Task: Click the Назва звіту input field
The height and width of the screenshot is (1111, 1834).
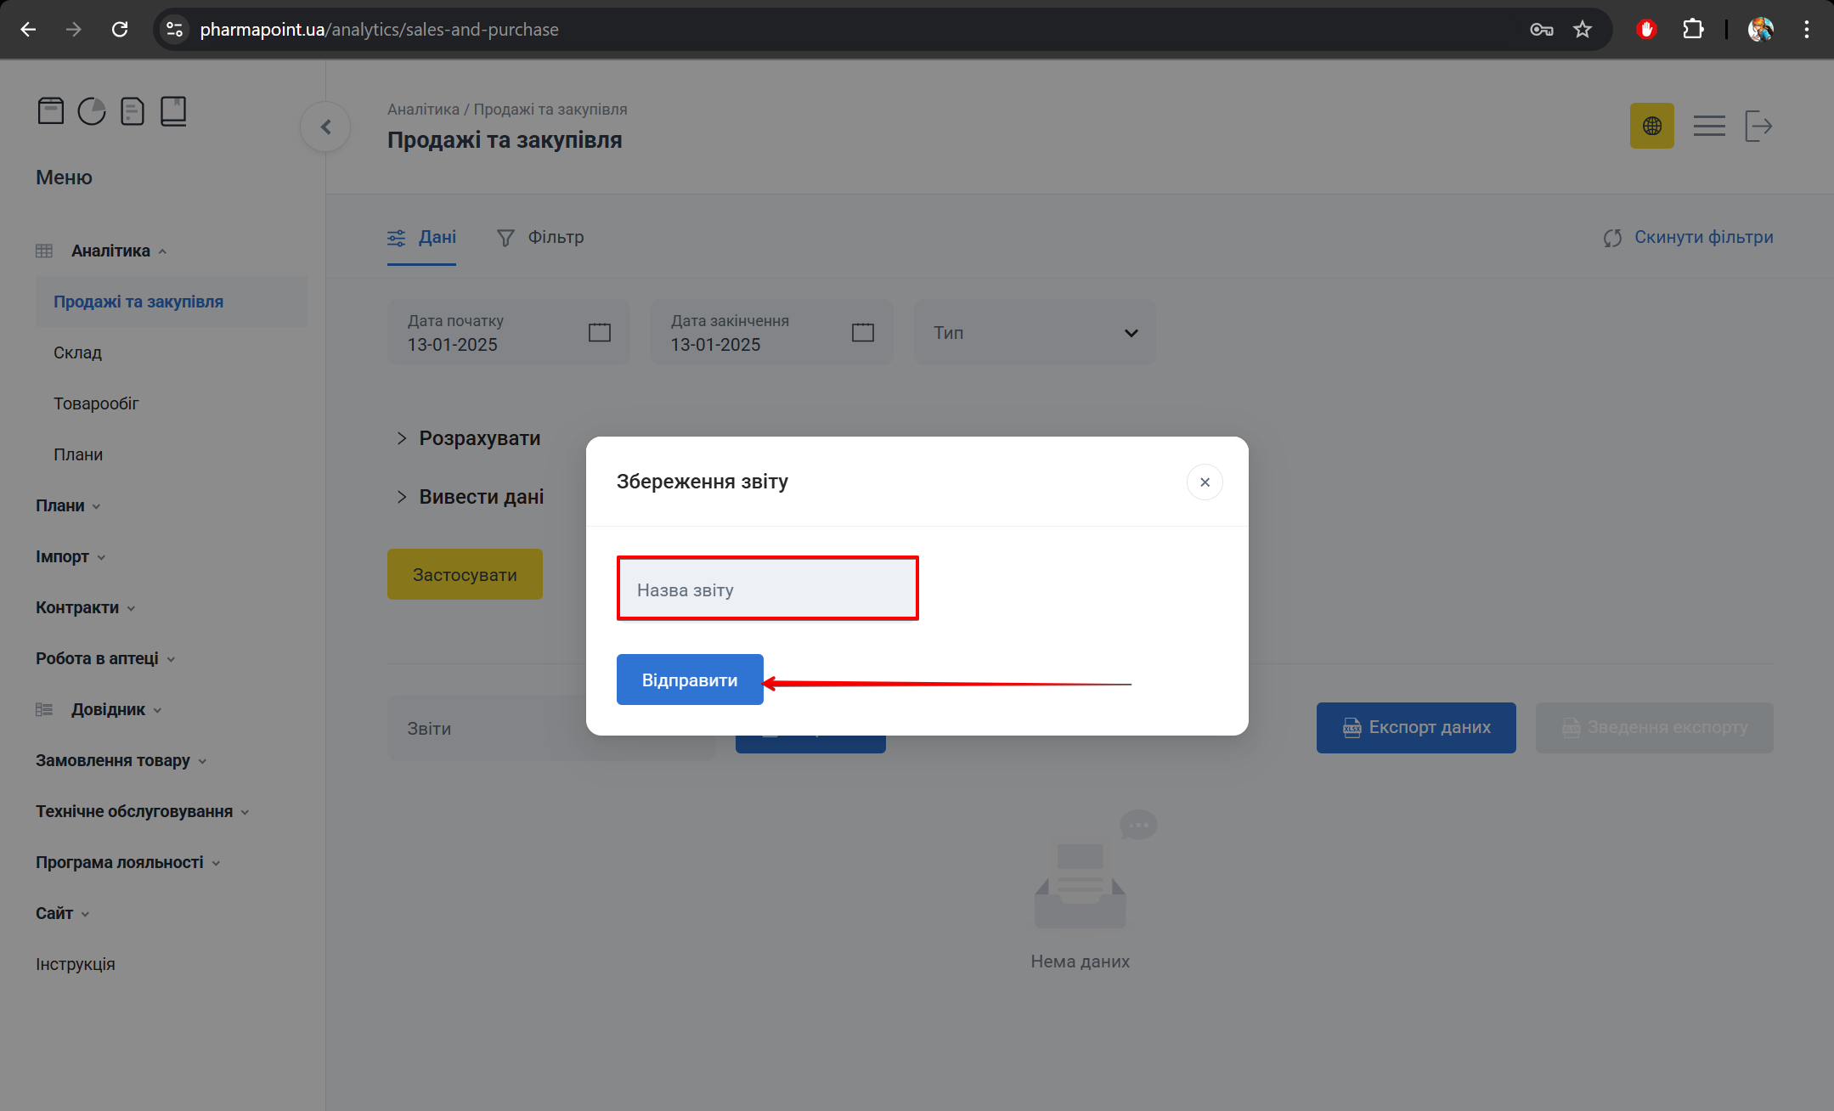Action: click(767, 589)
